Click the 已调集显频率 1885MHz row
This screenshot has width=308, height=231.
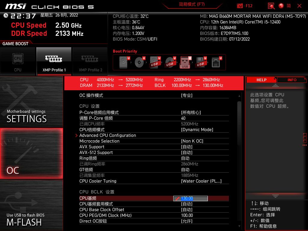(x=154, y=175)
